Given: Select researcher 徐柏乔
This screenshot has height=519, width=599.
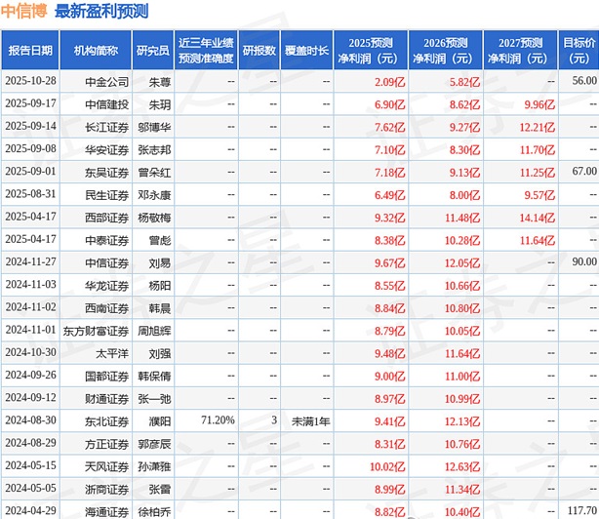Looking at the screenshot, I should 154,512.
